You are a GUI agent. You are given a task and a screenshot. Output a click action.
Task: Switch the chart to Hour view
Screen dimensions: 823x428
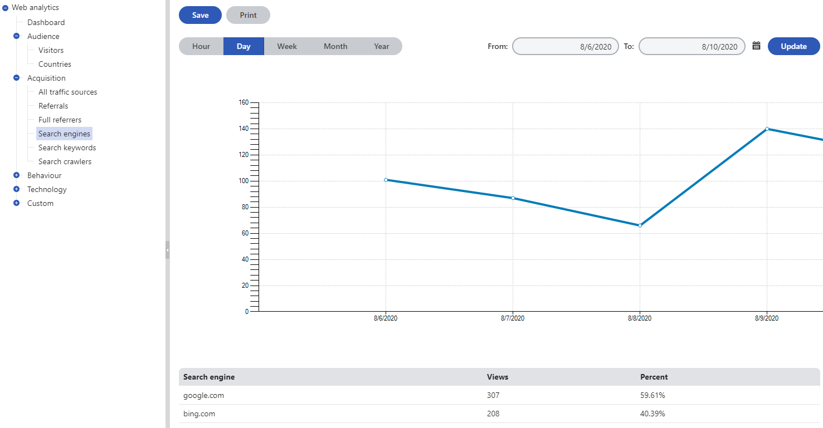pyautogui.click(x=201, y=46)
